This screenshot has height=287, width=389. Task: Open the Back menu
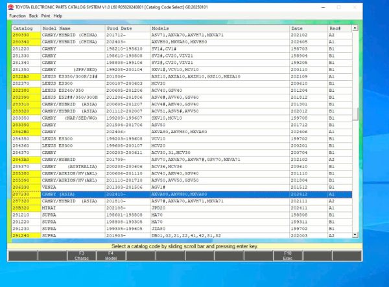(x=34, y=16)
